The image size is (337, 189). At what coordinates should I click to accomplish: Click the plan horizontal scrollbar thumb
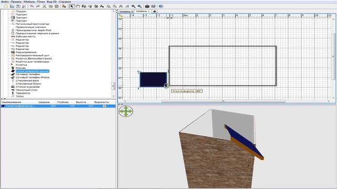click(x=223, y=101)
